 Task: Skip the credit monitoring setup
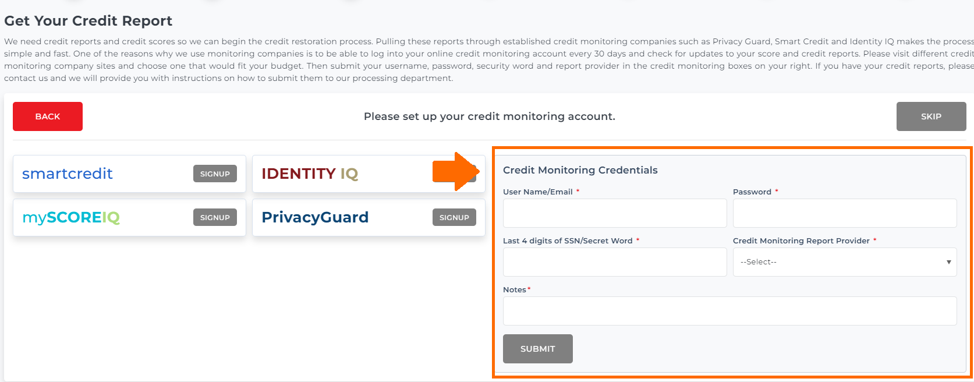coord(931,116)
